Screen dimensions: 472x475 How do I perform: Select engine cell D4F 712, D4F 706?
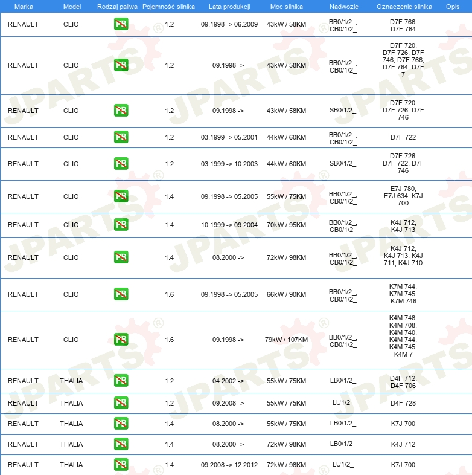403,382
